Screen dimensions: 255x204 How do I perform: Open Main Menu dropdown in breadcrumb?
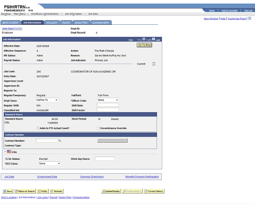(20, 14)
